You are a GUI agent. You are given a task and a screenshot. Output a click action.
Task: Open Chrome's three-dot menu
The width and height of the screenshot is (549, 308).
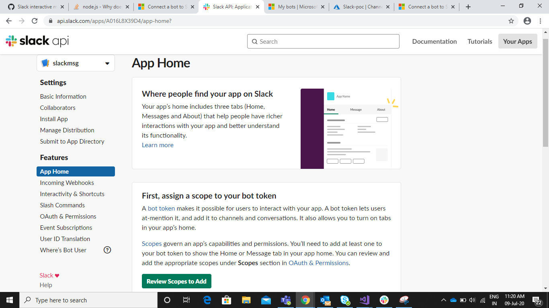[x=540, y=20]
